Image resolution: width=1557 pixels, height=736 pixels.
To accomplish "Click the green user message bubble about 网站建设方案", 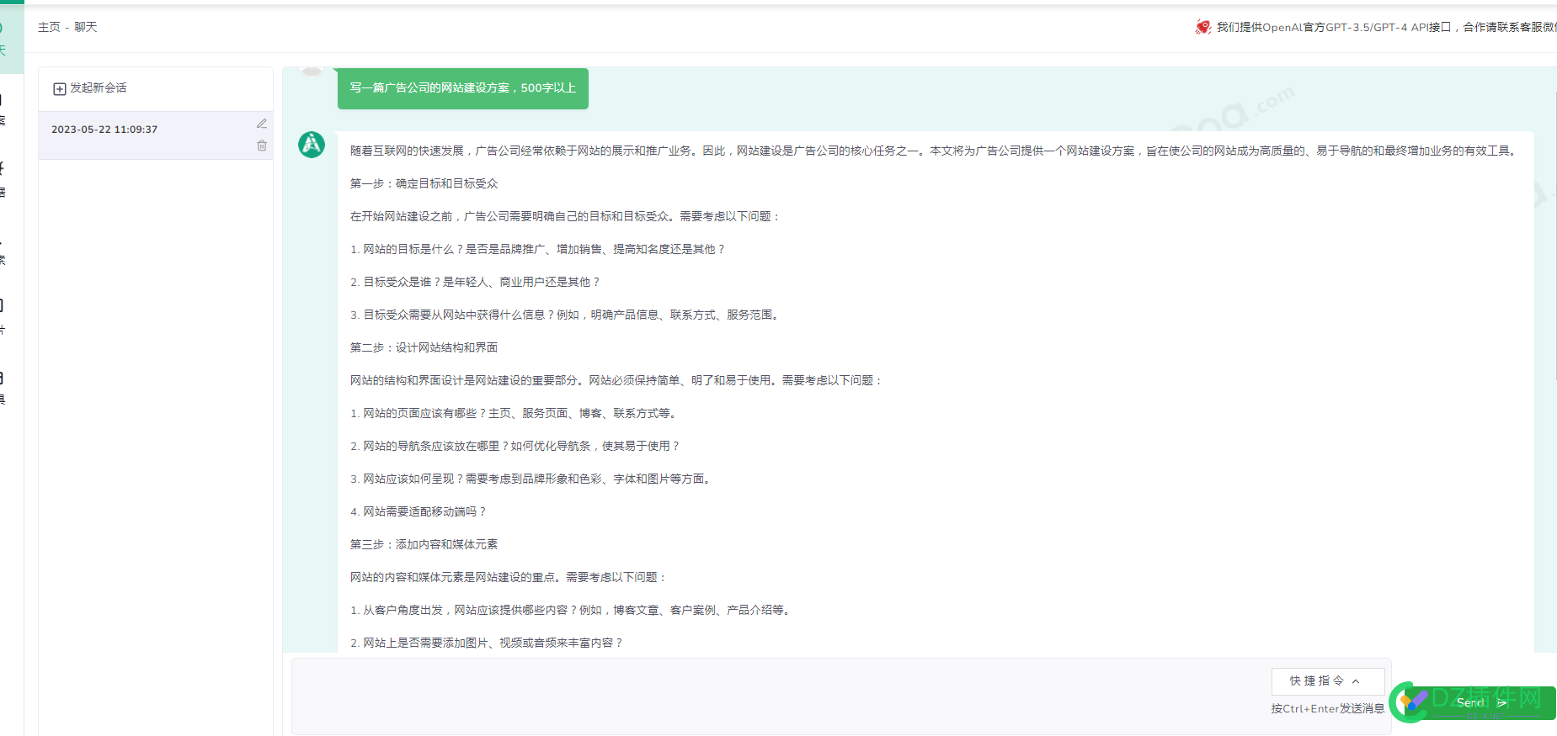I will pos(463,88).
